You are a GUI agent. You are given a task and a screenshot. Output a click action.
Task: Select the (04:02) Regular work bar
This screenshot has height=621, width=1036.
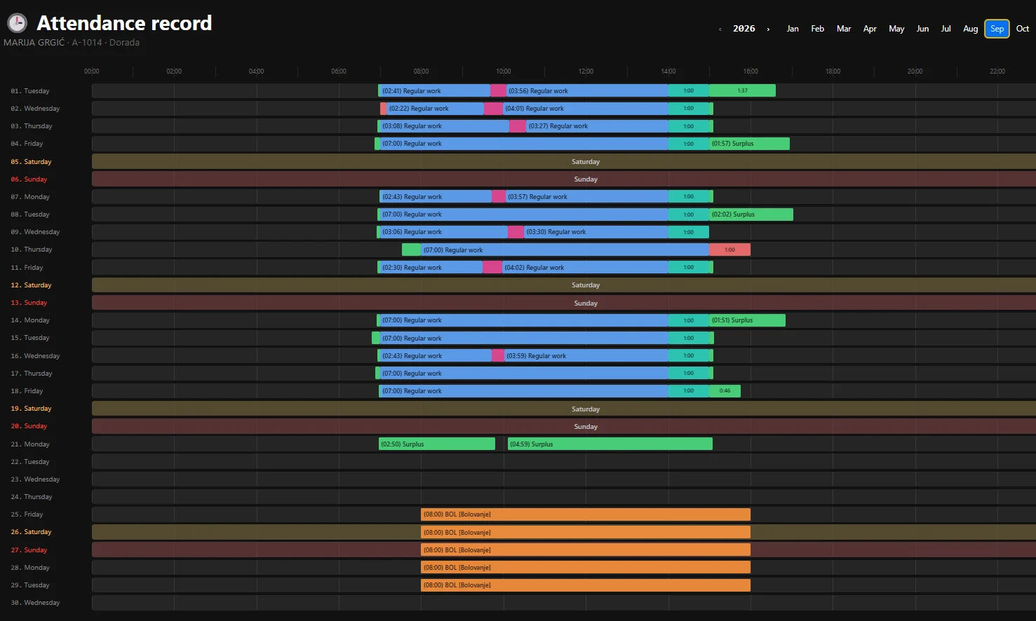[585, 267]
